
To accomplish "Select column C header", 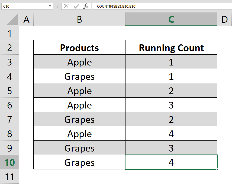I will 171,19.
